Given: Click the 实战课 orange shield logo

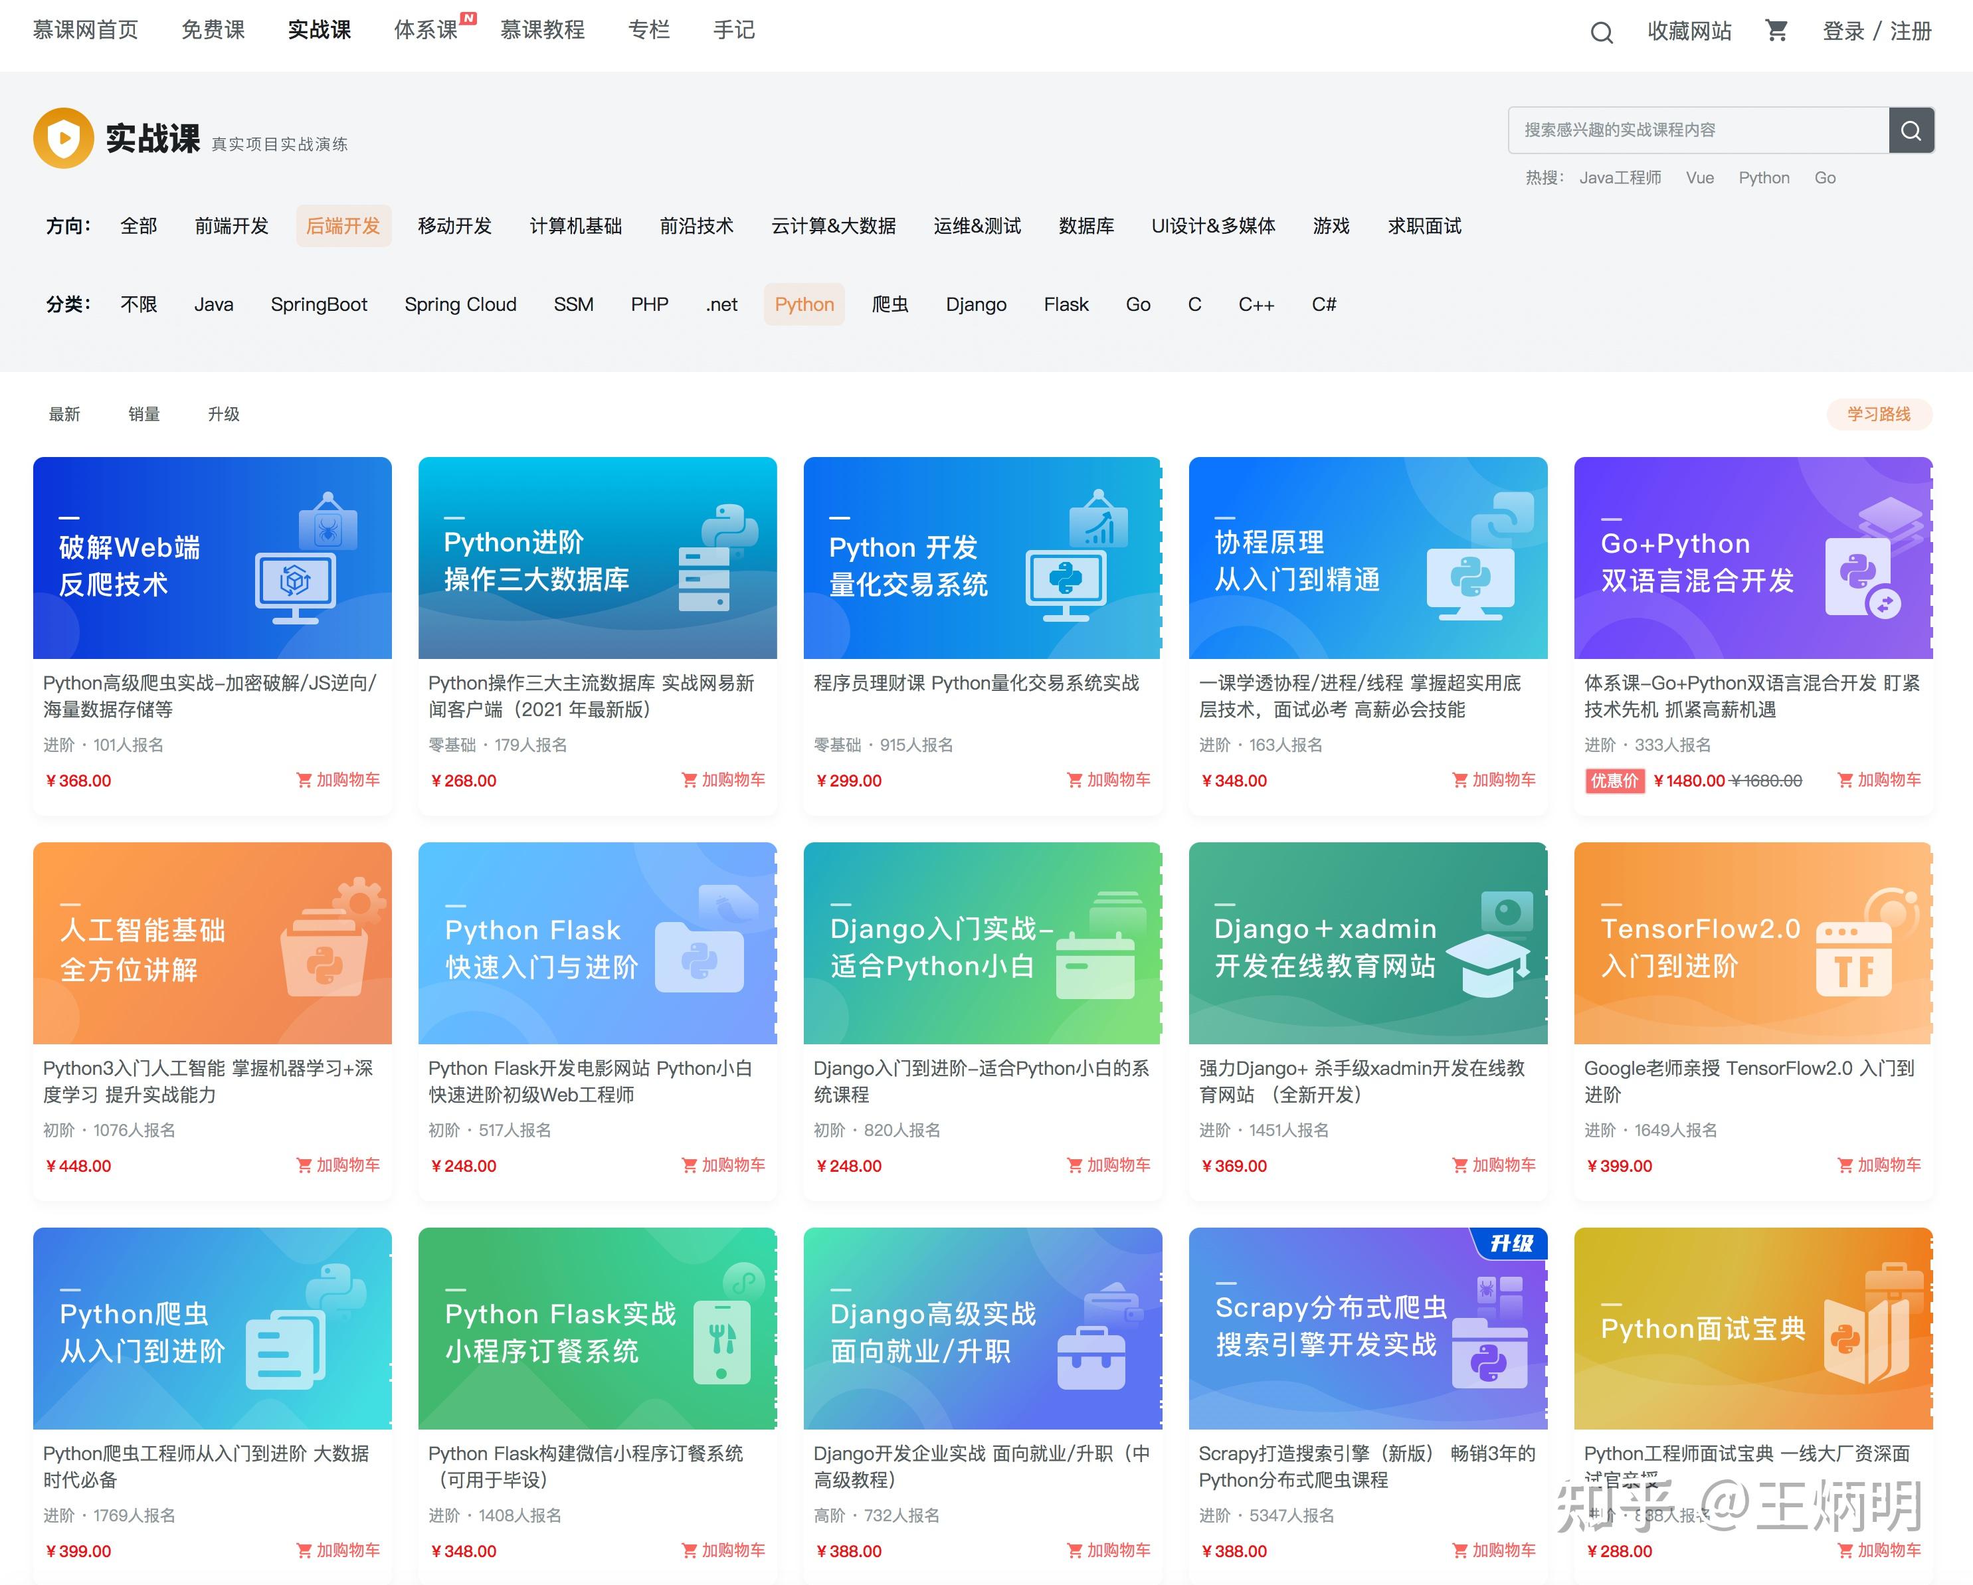Looking at the screenshot, I should 63,138.
